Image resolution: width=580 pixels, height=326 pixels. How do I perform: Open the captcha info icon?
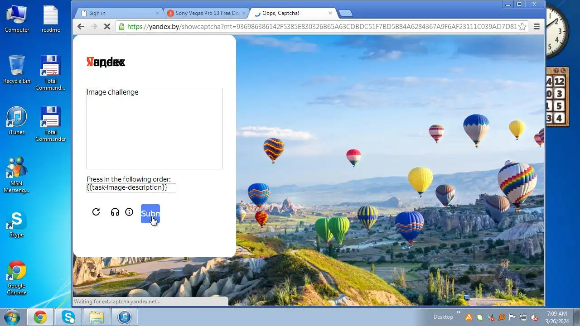pyautogui.click(x=129, y=212)
